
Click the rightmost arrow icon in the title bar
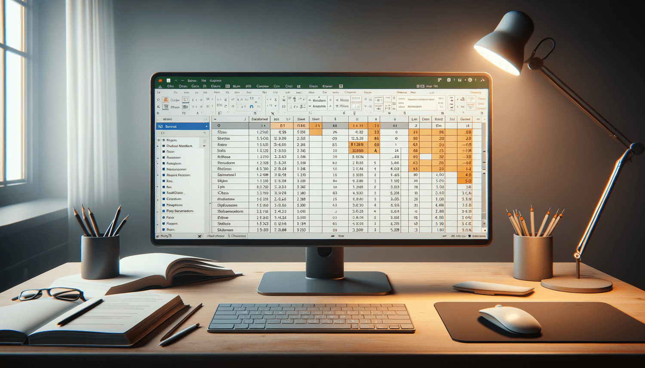[x=482, y=80]
